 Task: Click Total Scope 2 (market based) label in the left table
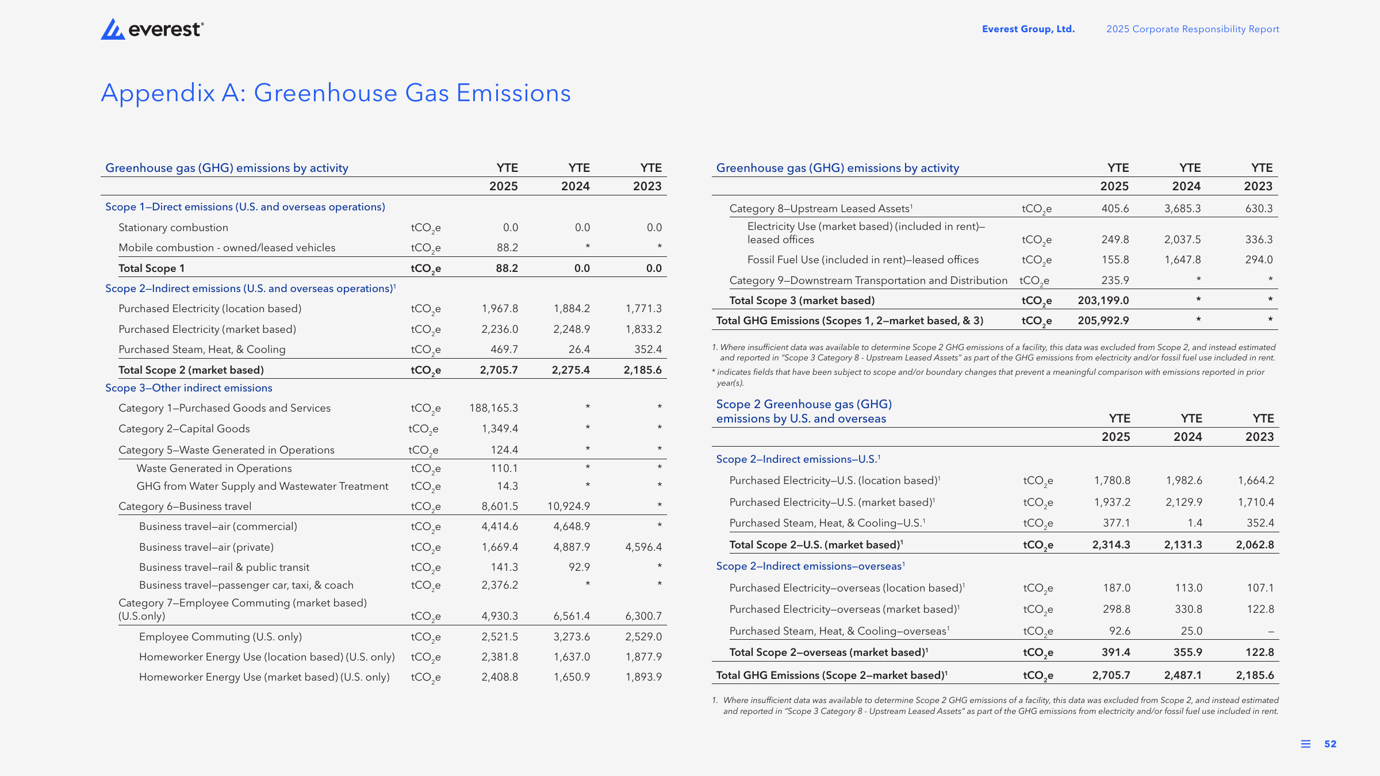(191, 370)
